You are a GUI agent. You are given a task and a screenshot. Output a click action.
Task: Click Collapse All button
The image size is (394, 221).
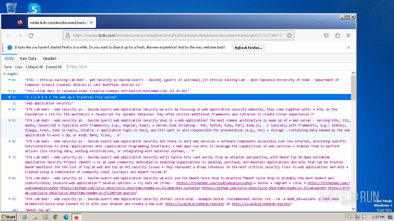coord(34,67)
